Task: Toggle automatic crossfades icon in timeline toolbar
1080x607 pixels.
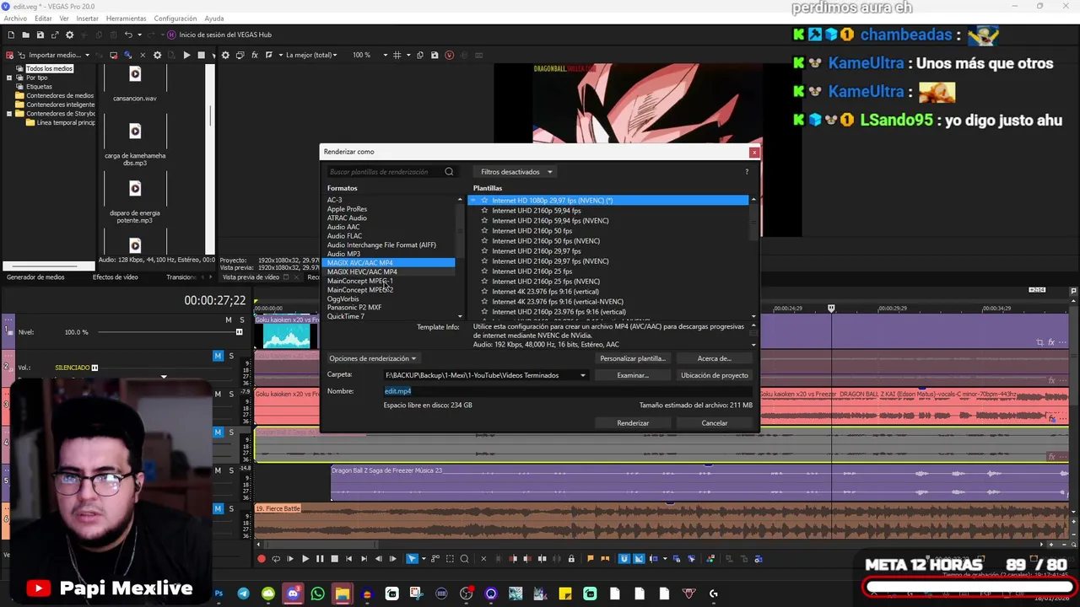Action: tap(640, 559)
